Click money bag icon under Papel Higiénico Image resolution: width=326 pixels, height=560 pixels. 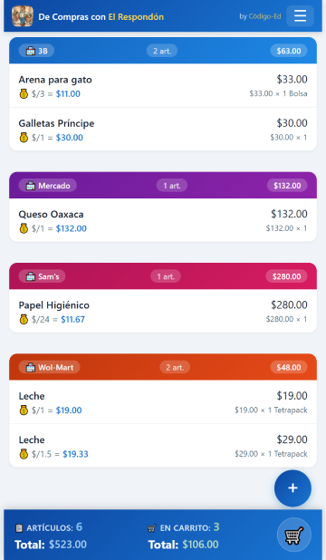[24, 319]
